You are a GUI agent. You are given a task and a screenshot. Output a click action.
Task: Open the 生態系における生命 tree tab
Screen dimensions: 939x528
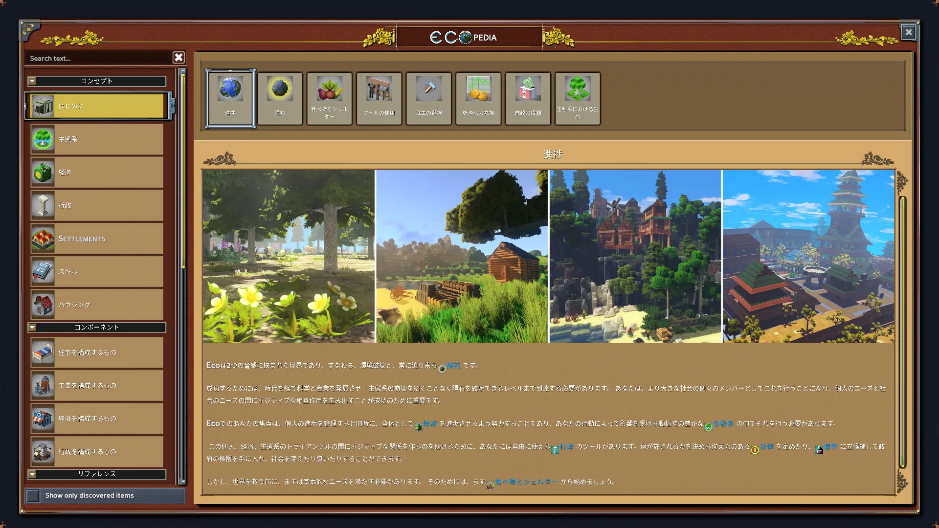pyautogui.click(x=578, y=98)
